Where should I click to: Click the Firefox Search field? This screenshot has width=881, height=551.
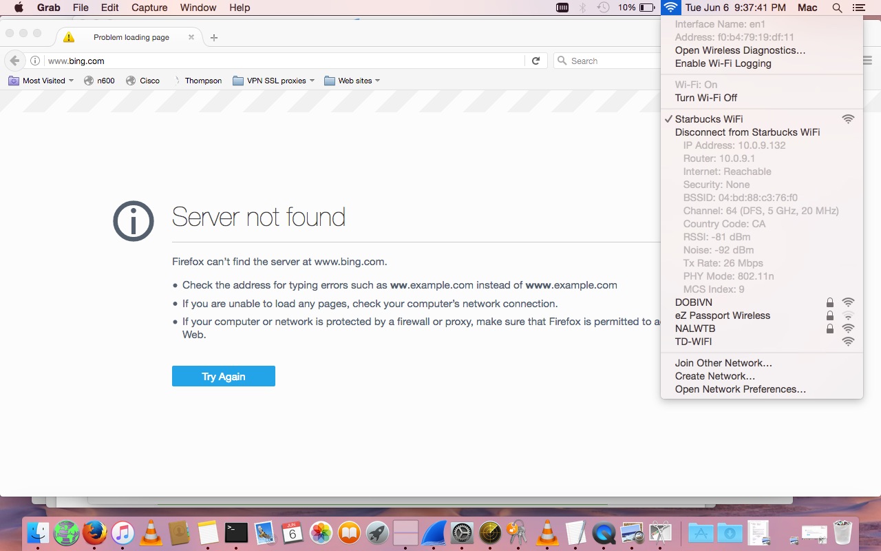coord(608,61)
